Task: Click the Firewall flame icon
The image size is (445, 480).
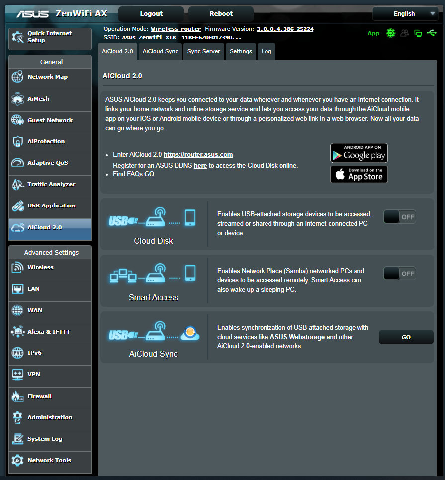Action: pos(17,396)
